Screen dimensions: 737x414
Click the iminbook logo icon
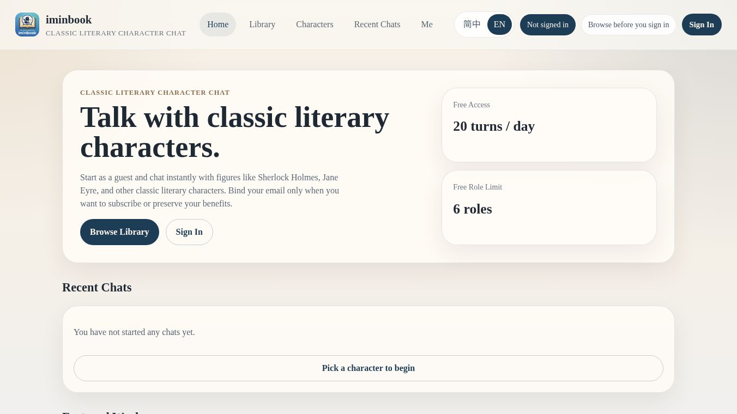(x=27, y=25)
